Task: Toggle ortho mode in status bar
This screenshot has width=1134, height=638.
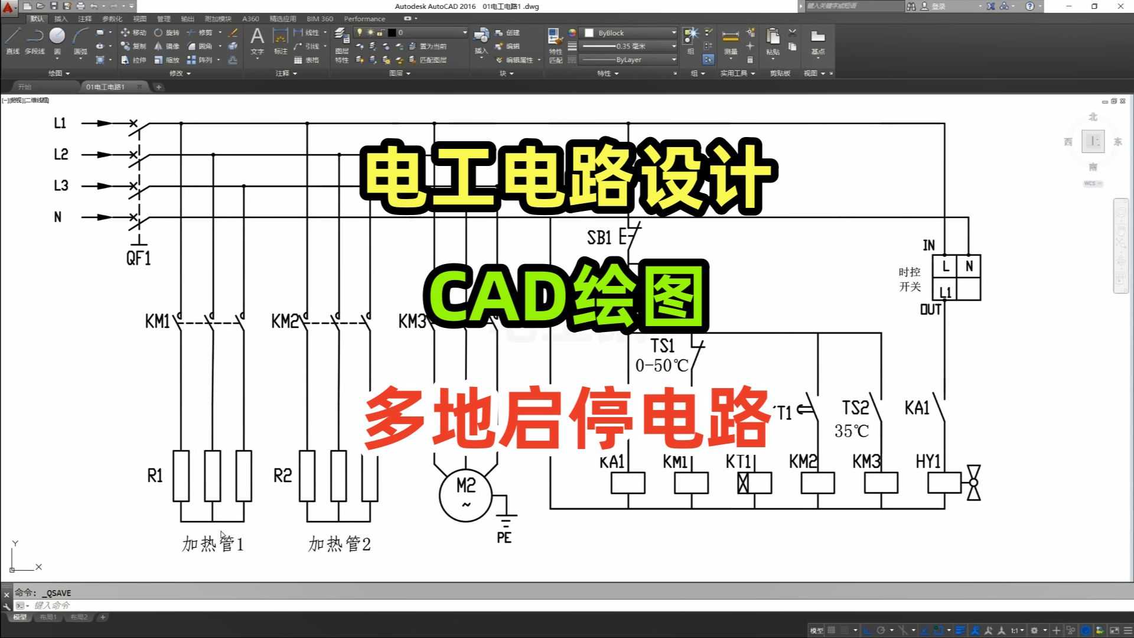Action: pyautogui.click(x=868, y=630)
